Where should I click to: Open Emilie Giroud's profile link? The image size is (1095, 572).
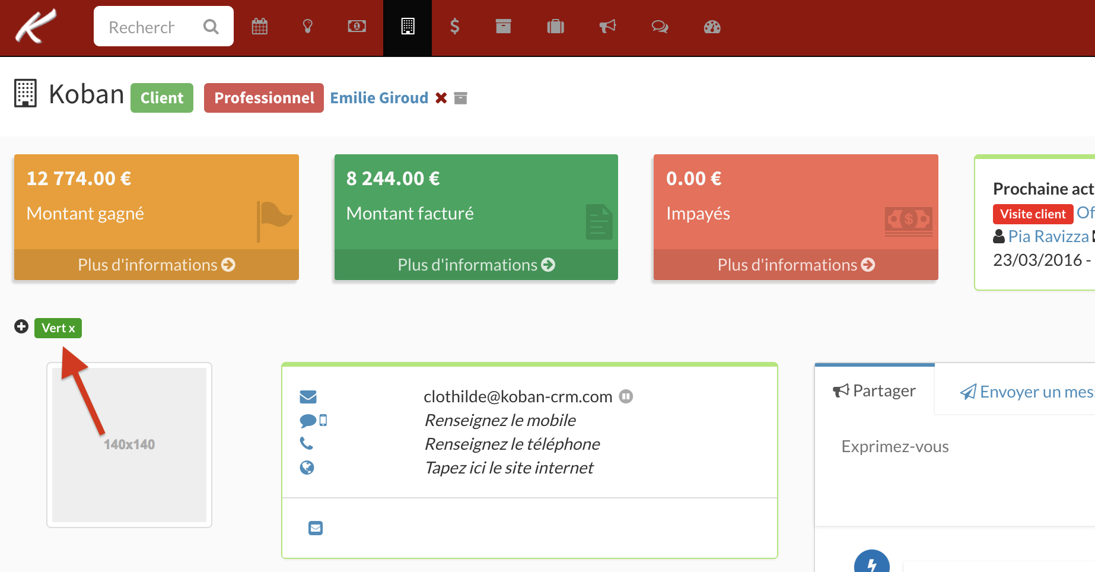pos(379,98)
